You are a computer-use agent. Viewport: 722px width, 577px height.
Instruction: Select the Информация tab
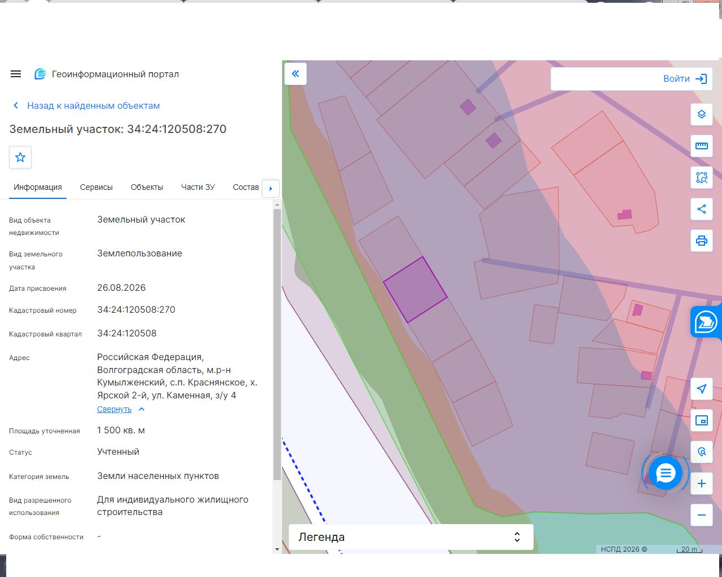tap(38, 187)
